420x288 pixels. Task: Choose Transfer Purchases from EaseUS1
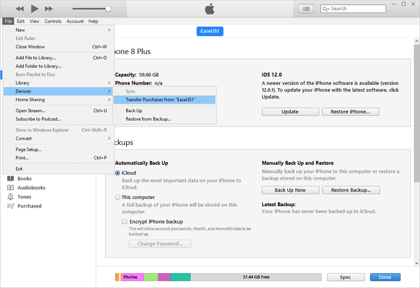[x=161, y=100]
